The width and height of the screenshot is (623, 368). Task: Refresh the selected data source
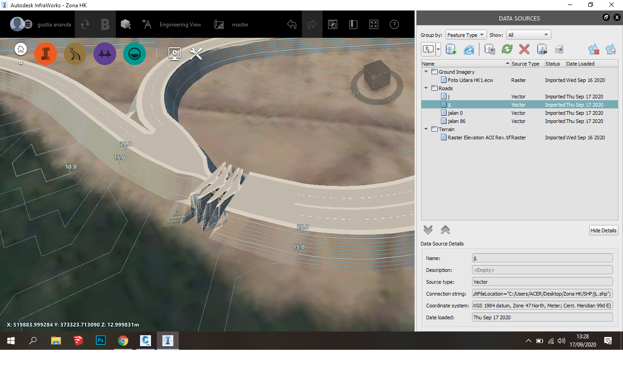point(507,49)
